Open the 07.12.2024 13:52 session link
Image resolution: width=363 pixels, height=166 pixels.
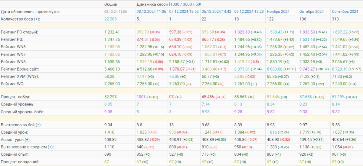click(x=184, y=12)
